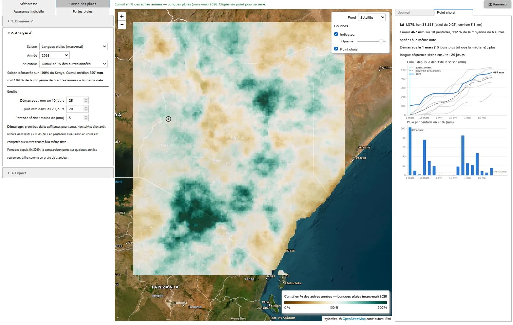Open the Année dropdown showing 2026
The image size is (513, 325).
coord(54,55)
